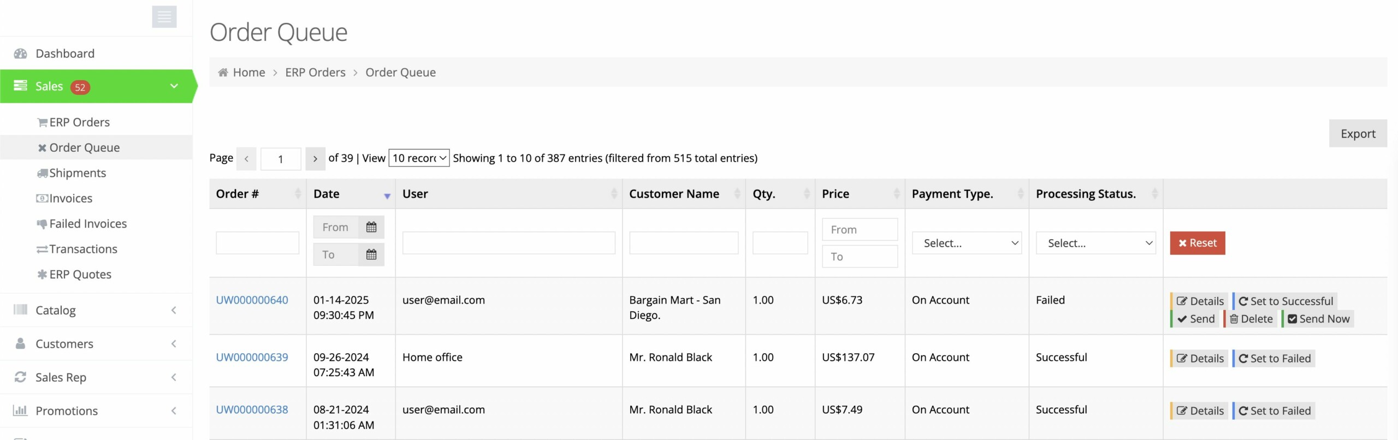Open the records per page dropdown
The width and height of the screenshot is (1398, 440).
(419, 158)
